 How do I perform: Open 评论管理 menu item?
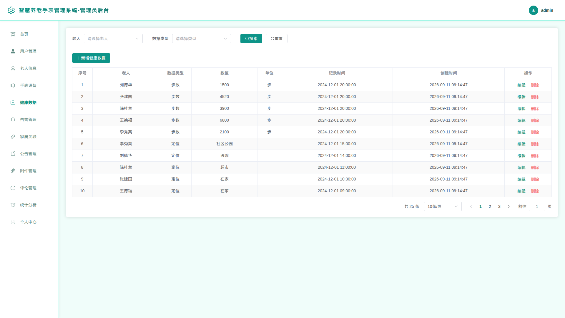pyautogui.click(x=29, y=188)
